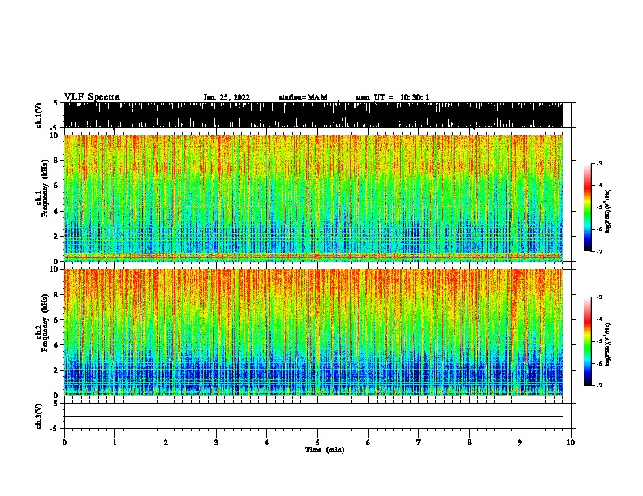This screenshot has width=643, height=496.
Task: Click the 5 tick on ch.3(V) axis
Action: pyautogui.click(x=55, y=404)
